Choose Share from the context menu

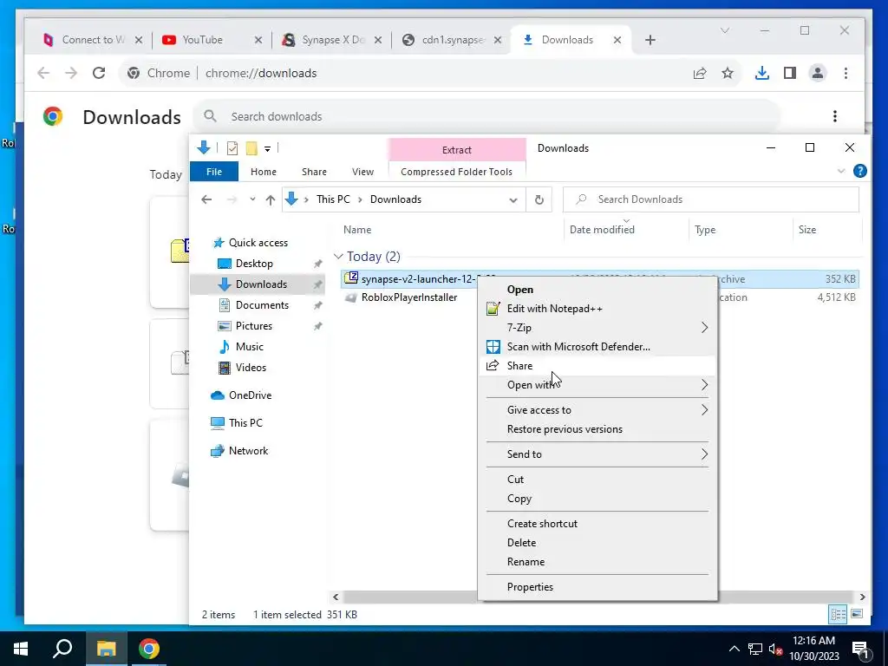pos(597,366)
